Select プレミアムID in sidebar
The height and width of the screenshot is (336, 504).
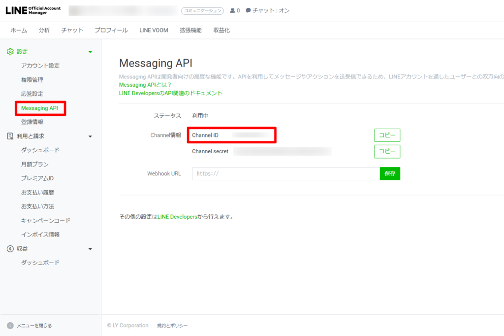point(37,178)
